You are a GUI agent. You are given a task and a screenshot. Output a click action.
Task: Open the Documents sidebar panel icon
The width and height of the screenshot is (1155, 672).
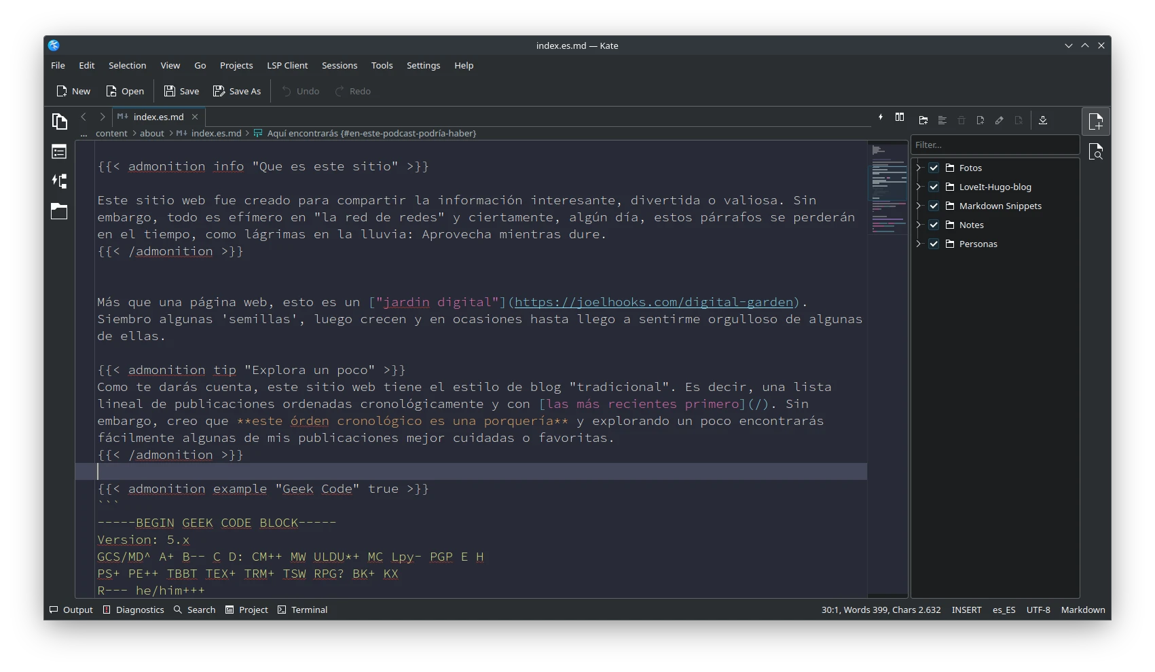pos(60,122)
